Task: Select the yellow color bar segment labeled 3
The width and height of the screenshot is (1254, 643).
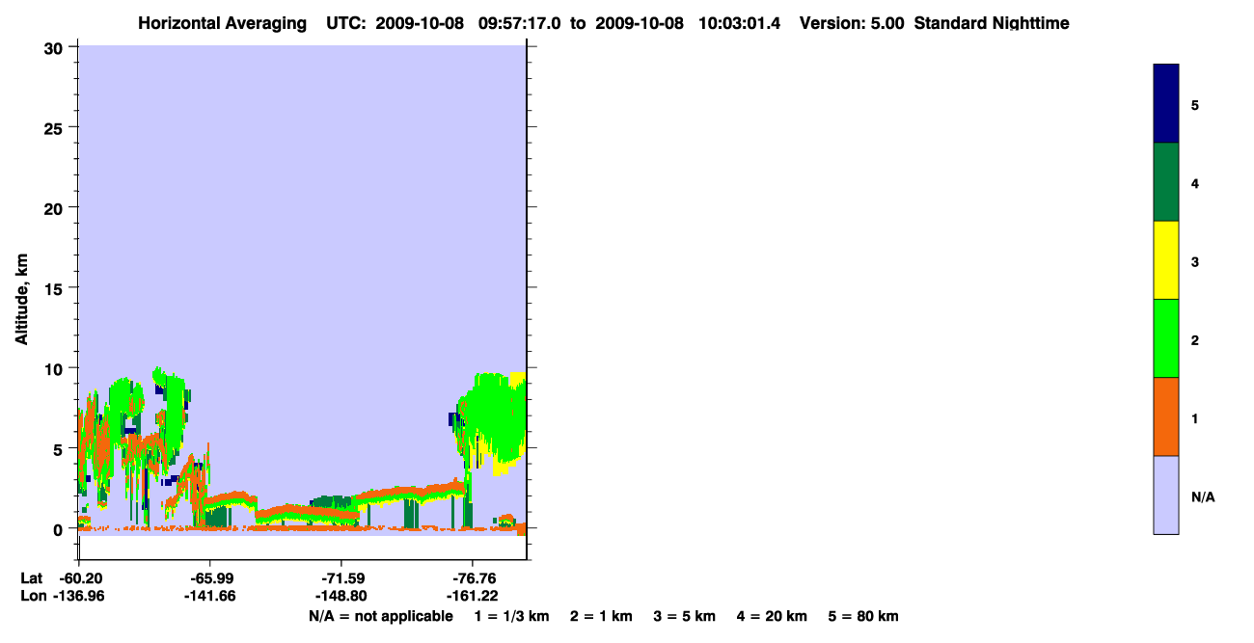Action: click(x=1166, y=260)
